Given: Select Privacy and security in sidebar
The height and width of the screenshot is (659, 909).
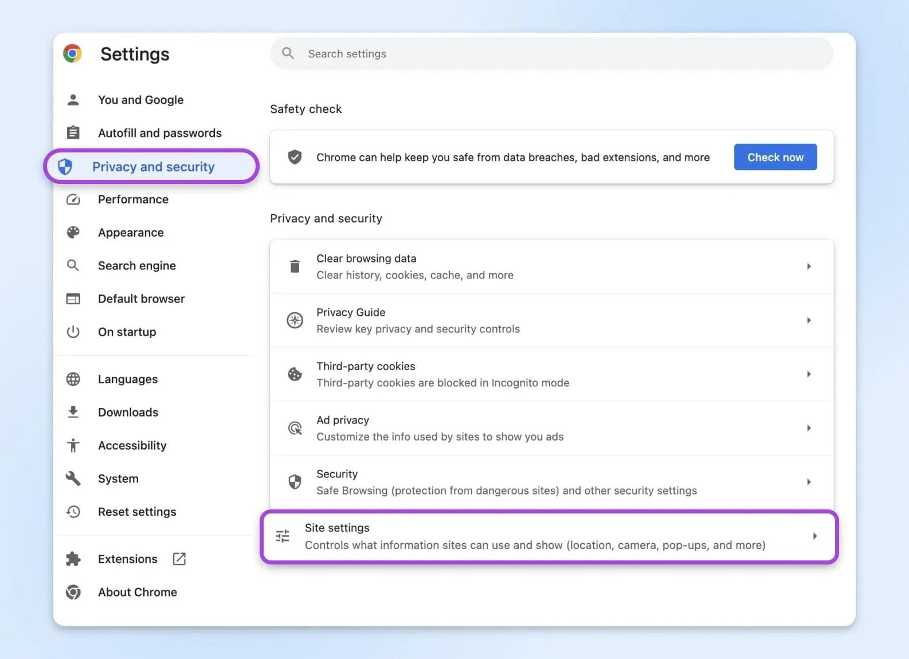Looking at the screenshot, I should pyautogui.click(x=151, y=167).
